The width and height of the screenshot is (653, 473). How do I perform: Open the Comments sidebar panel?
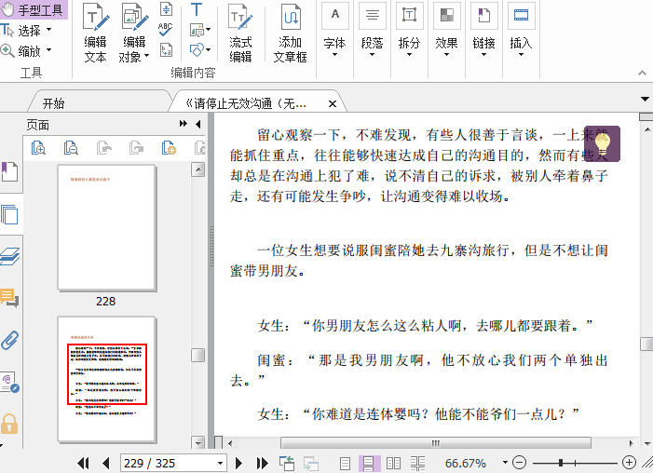[x=9, y=298]
